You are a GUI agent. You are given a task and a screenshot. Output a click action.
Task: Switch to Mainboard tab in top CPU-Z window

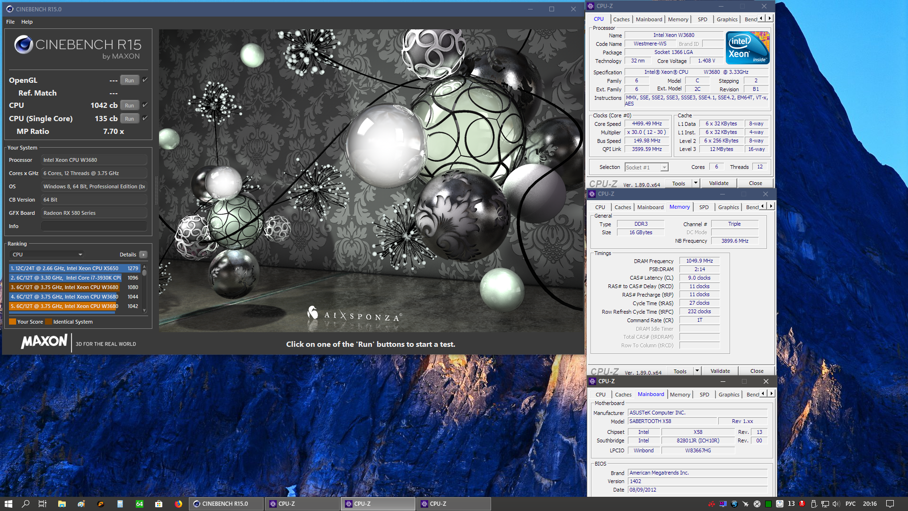point(649,19)
